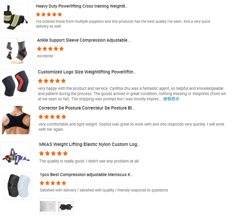235x217 pixels.
Task: View the posture corrector back brace image
Action: [16, 120]
